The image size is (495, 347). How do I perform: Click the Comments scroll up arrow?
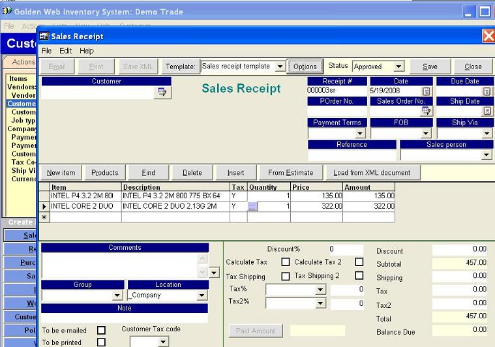pyautogui.click(x=202, y=259)
